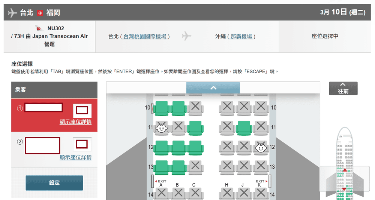This screenshot has height=200, width=375.
Task: Click column letter J label
Action: coord(243,185)
